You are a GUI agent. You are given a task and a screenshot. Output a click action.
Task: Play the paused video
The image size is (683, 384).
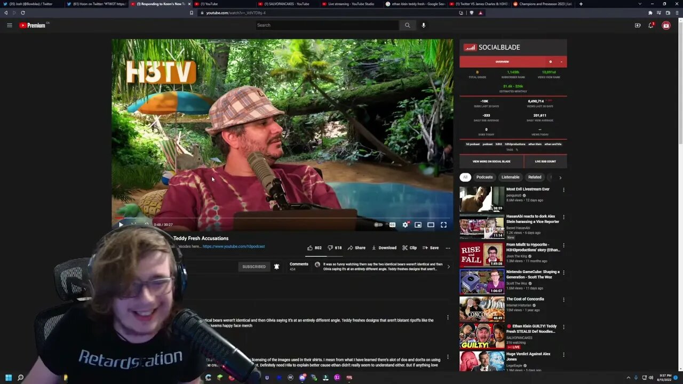click(x=121, y=225)
